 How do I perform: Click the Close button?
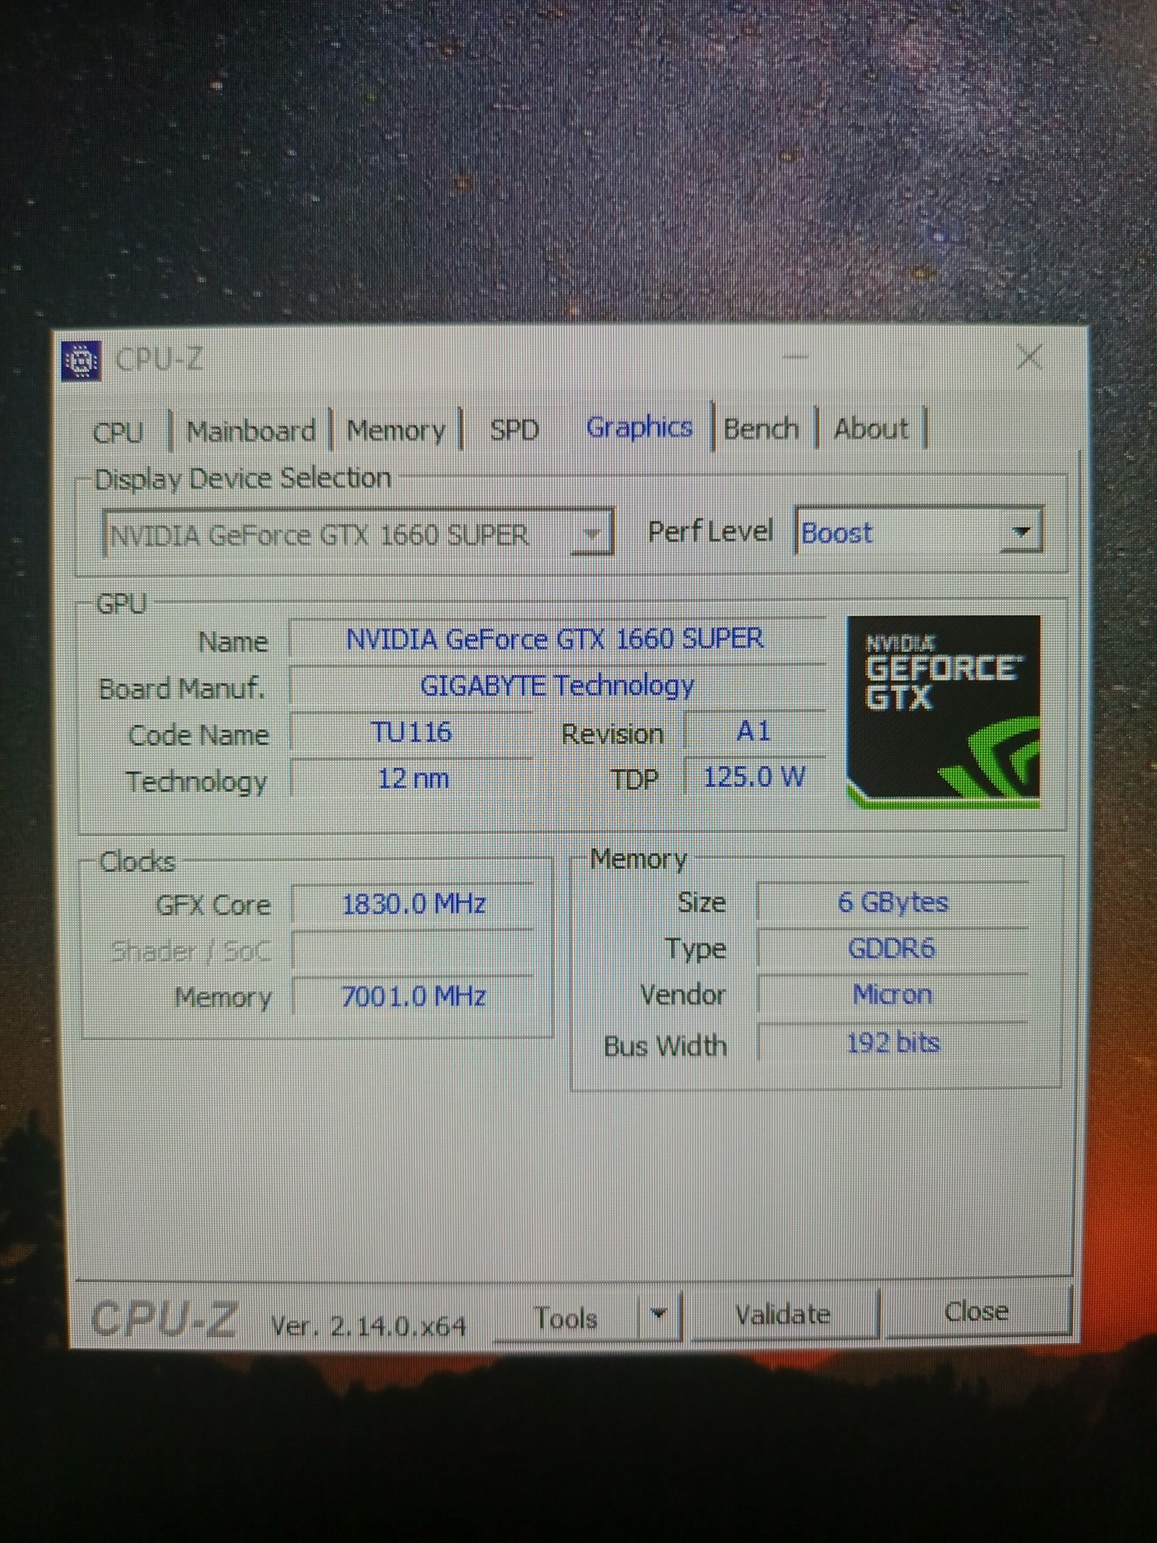tap(977, 1311)
